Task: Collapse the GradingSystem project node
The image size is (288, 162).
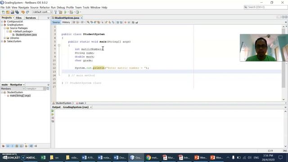Action: 2,25
